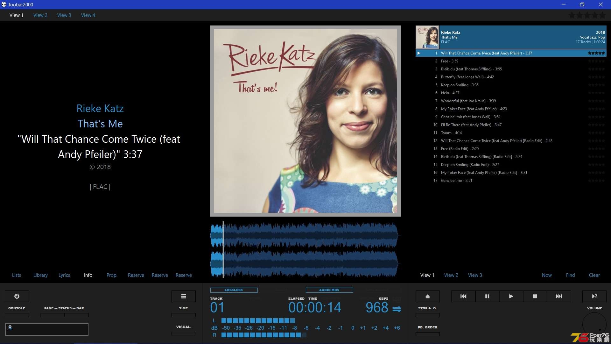The width and height of the screenshot is (611, 344).
Task: Select track 'Traum - 4:14'
Action: pyautogui.click(x=511, y=133)
